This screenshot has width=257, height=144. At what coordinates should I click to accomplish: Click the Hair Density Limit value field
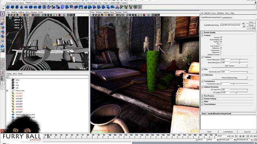click(225, 72)
